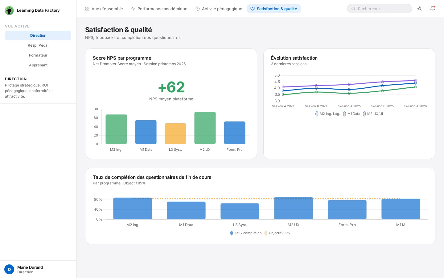Screen dimensions: 444x278
Task: Click the magnifier icon in search box
Action: (x=353, y=9)
